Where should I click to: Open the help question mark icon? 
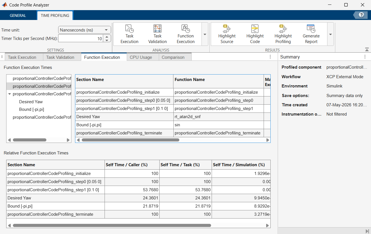coord(361,15)
